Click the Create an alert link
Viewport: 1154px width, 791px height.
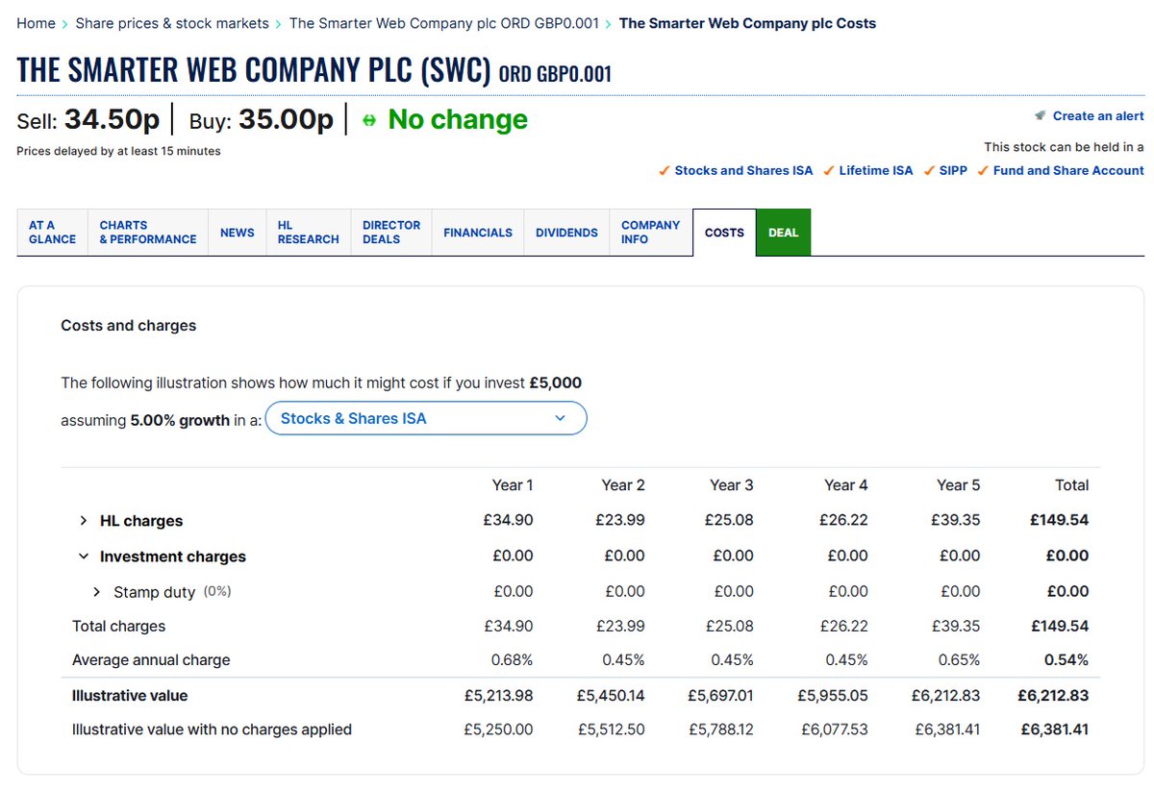pyautogui.click(x=1098, y=115)
